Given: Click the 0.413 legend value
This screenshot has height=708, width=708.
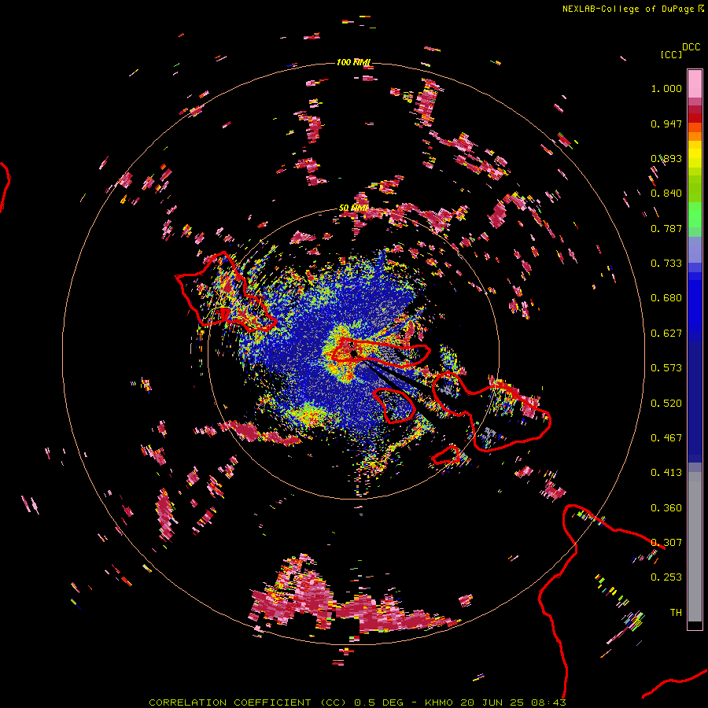Looking at the screenshot, I should 666,473.
